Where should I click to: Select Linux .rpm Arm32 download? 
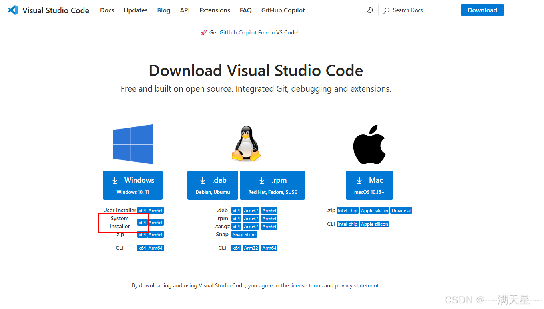pyautogui.click(x=251, y=219)
